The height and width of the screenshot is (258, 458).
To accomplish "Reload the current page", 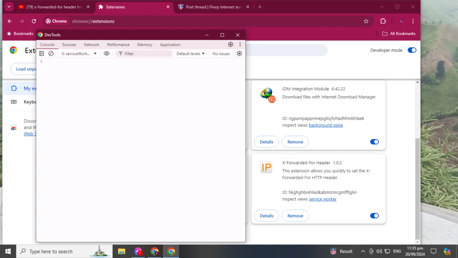I will click(34, 21).
